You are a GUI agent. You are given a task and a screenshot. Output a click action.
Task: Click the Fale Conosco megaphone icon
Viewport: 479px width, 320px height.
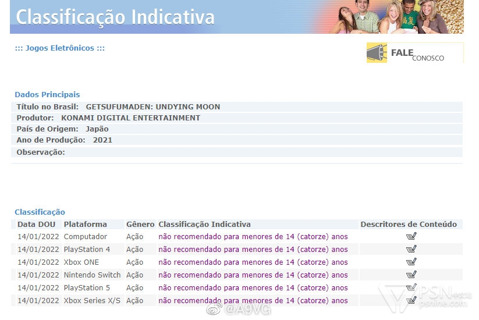[377, 53]
